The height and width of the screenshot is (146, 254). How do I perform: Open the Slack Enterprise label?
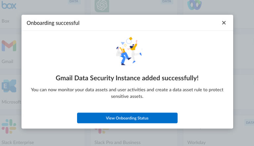click(x=18, y=142)
